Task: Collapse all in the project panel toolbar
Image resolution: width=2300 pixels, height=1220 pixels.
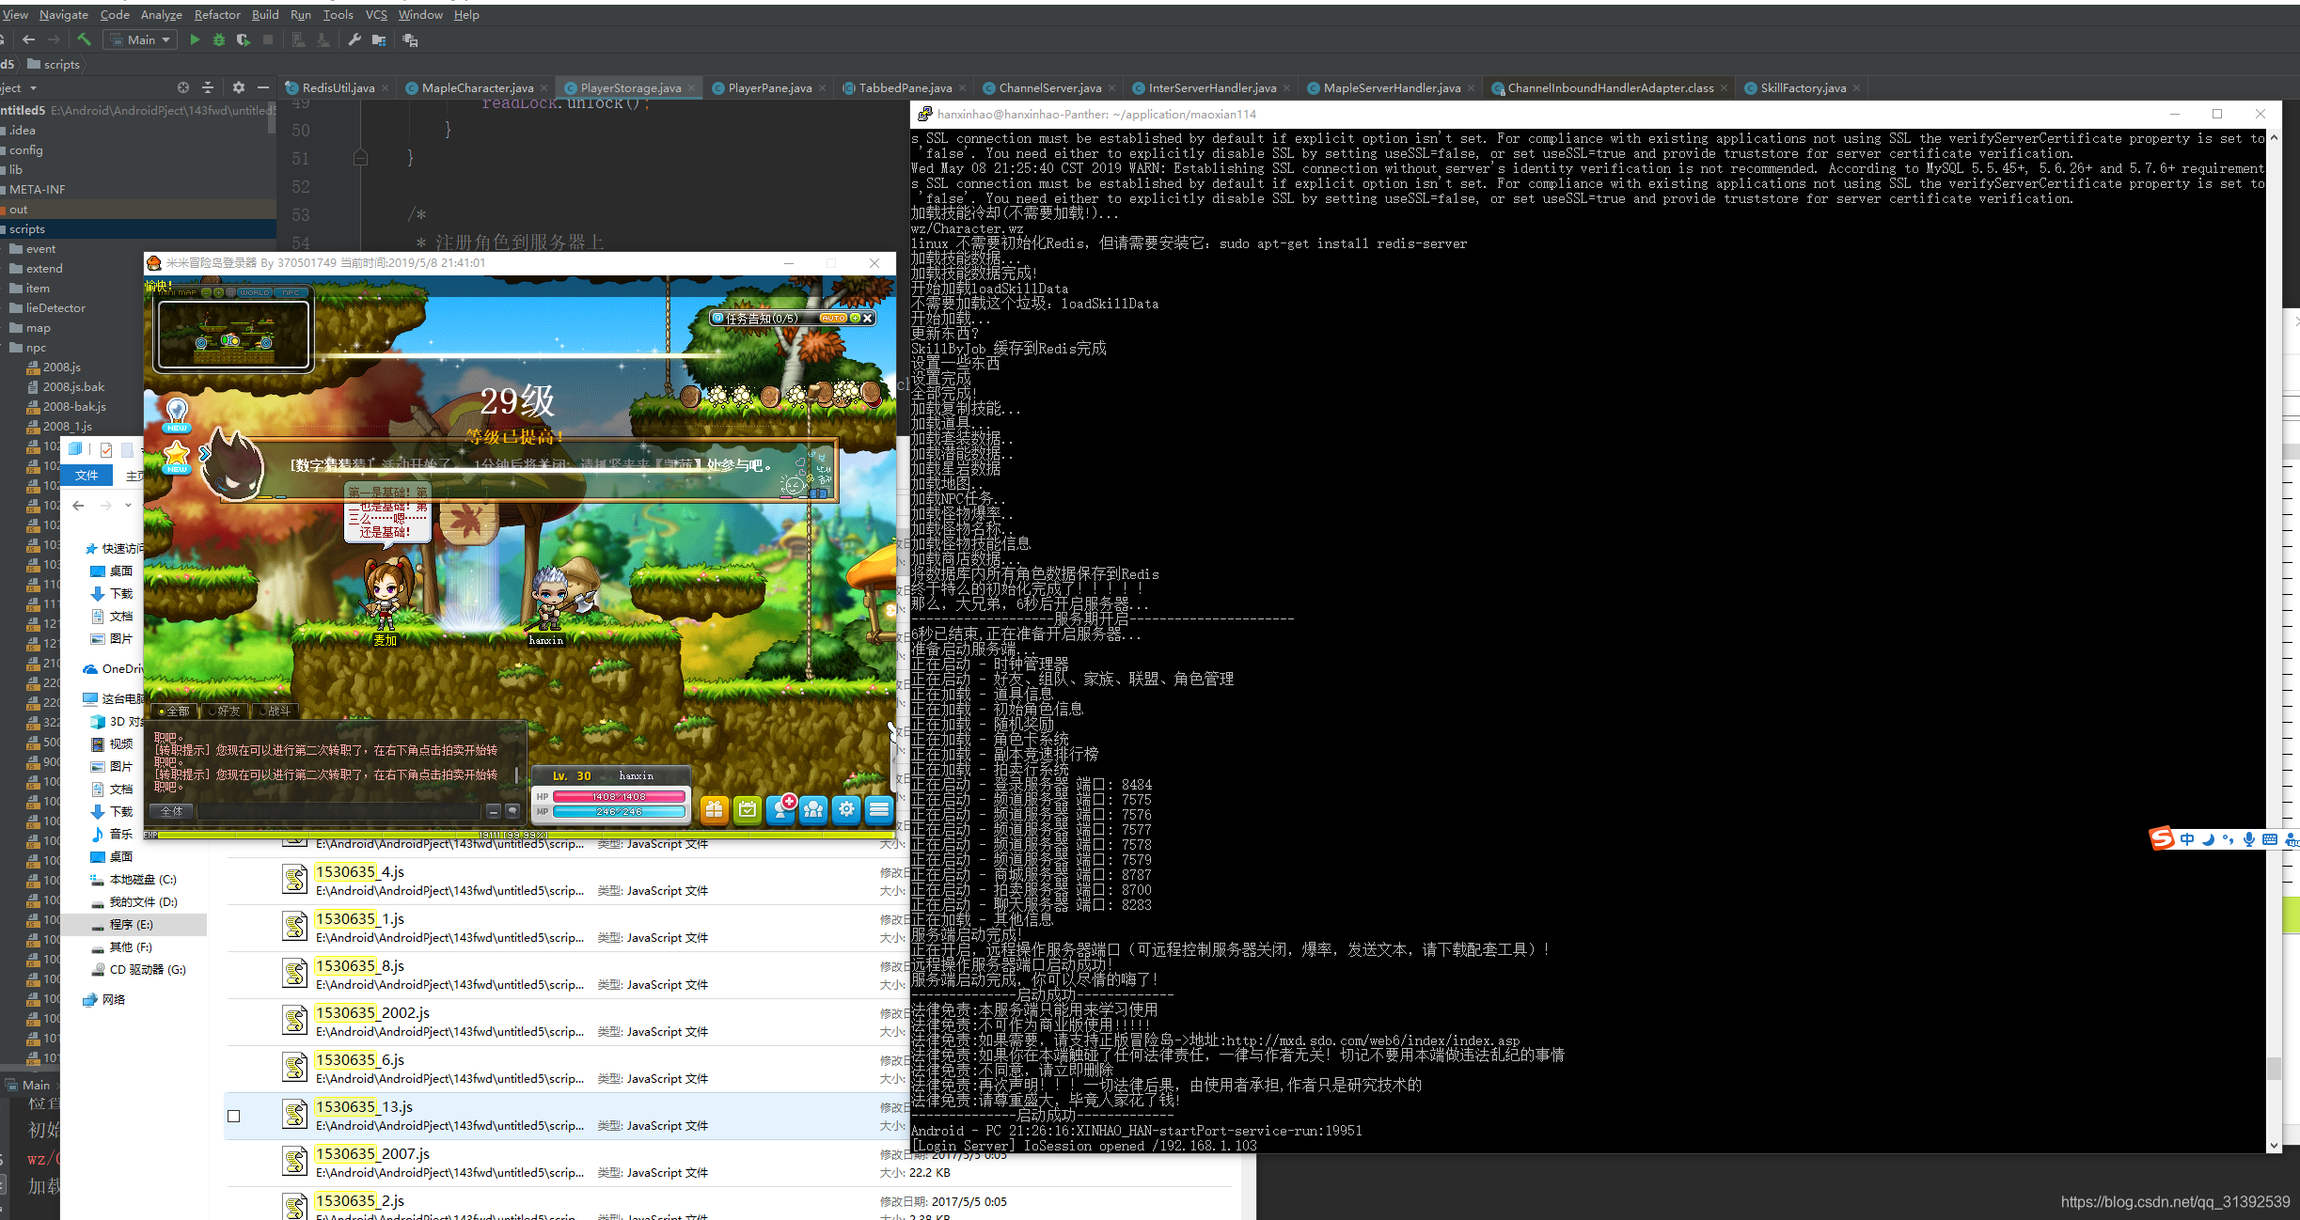Action: [209, 87]
